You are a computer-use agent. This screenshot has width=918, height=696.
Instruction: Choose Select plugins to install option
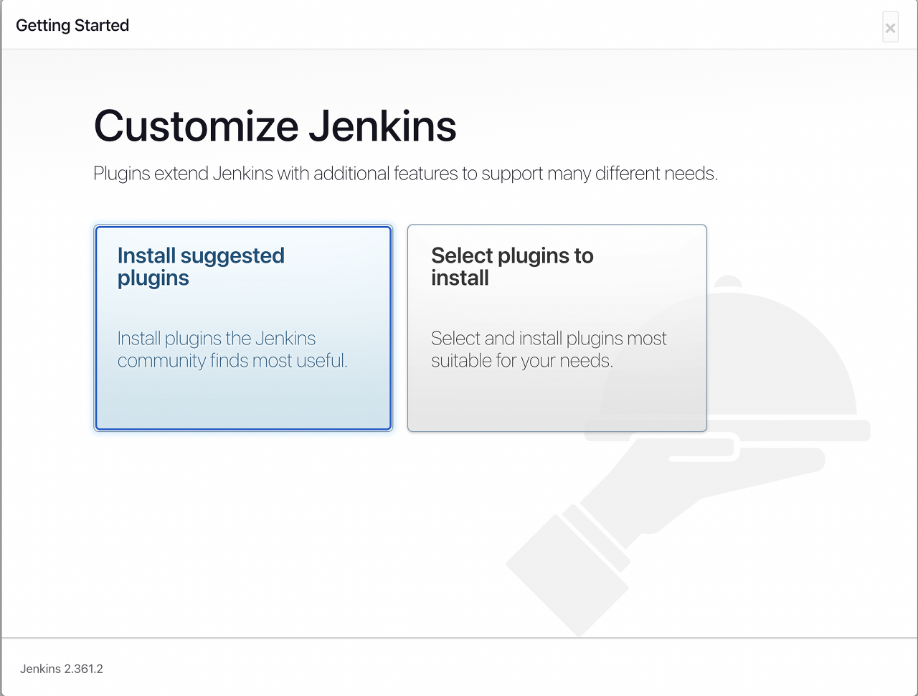pyautogui.click(x=557, y=328)
